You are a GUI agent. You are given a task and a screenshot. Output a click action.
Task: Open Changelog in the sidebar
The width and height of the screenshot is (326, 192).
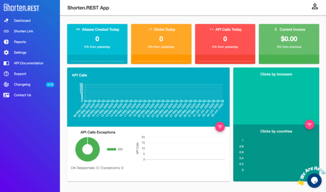22,84
